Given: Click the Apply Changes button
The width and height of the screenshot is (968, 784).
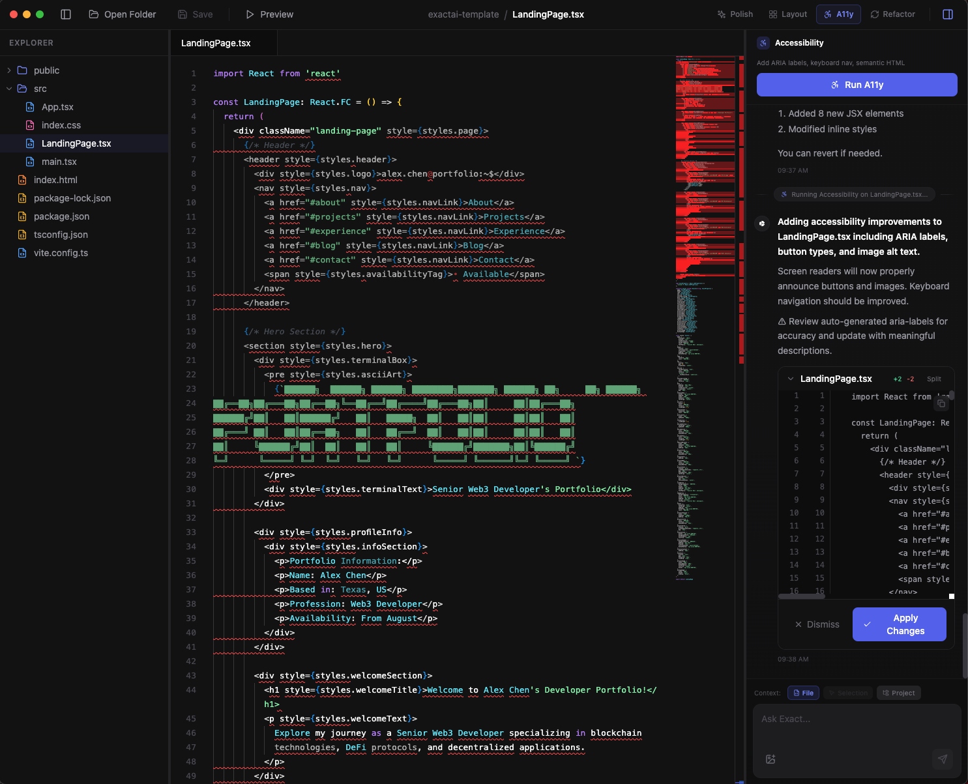Looking at the screenshot, I should (899, 624).
